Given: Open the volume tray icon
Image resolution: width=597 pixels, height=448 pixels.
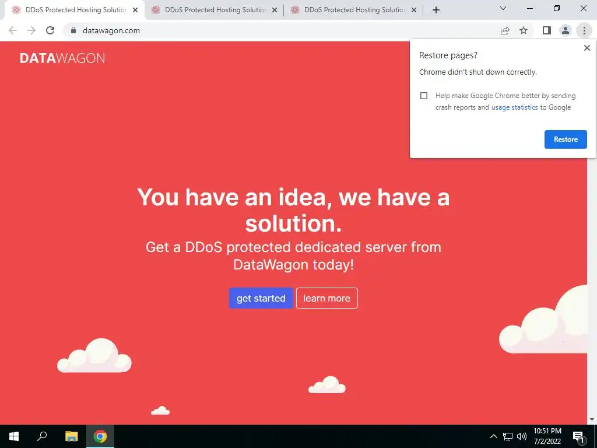Looking at the screenshot, I should tap(522, 436).
